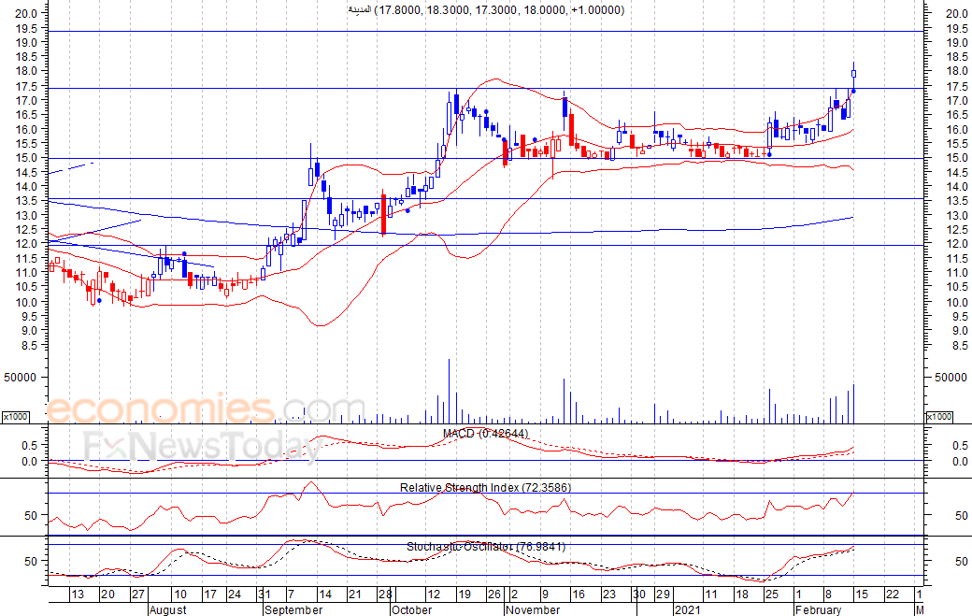Screen dimensions: 972x616
Task: Click date label "18" in January 2021
Action: point(741,595)
